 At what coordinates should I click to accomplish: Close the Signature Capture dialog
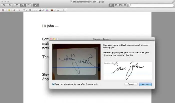click(51, 39)
